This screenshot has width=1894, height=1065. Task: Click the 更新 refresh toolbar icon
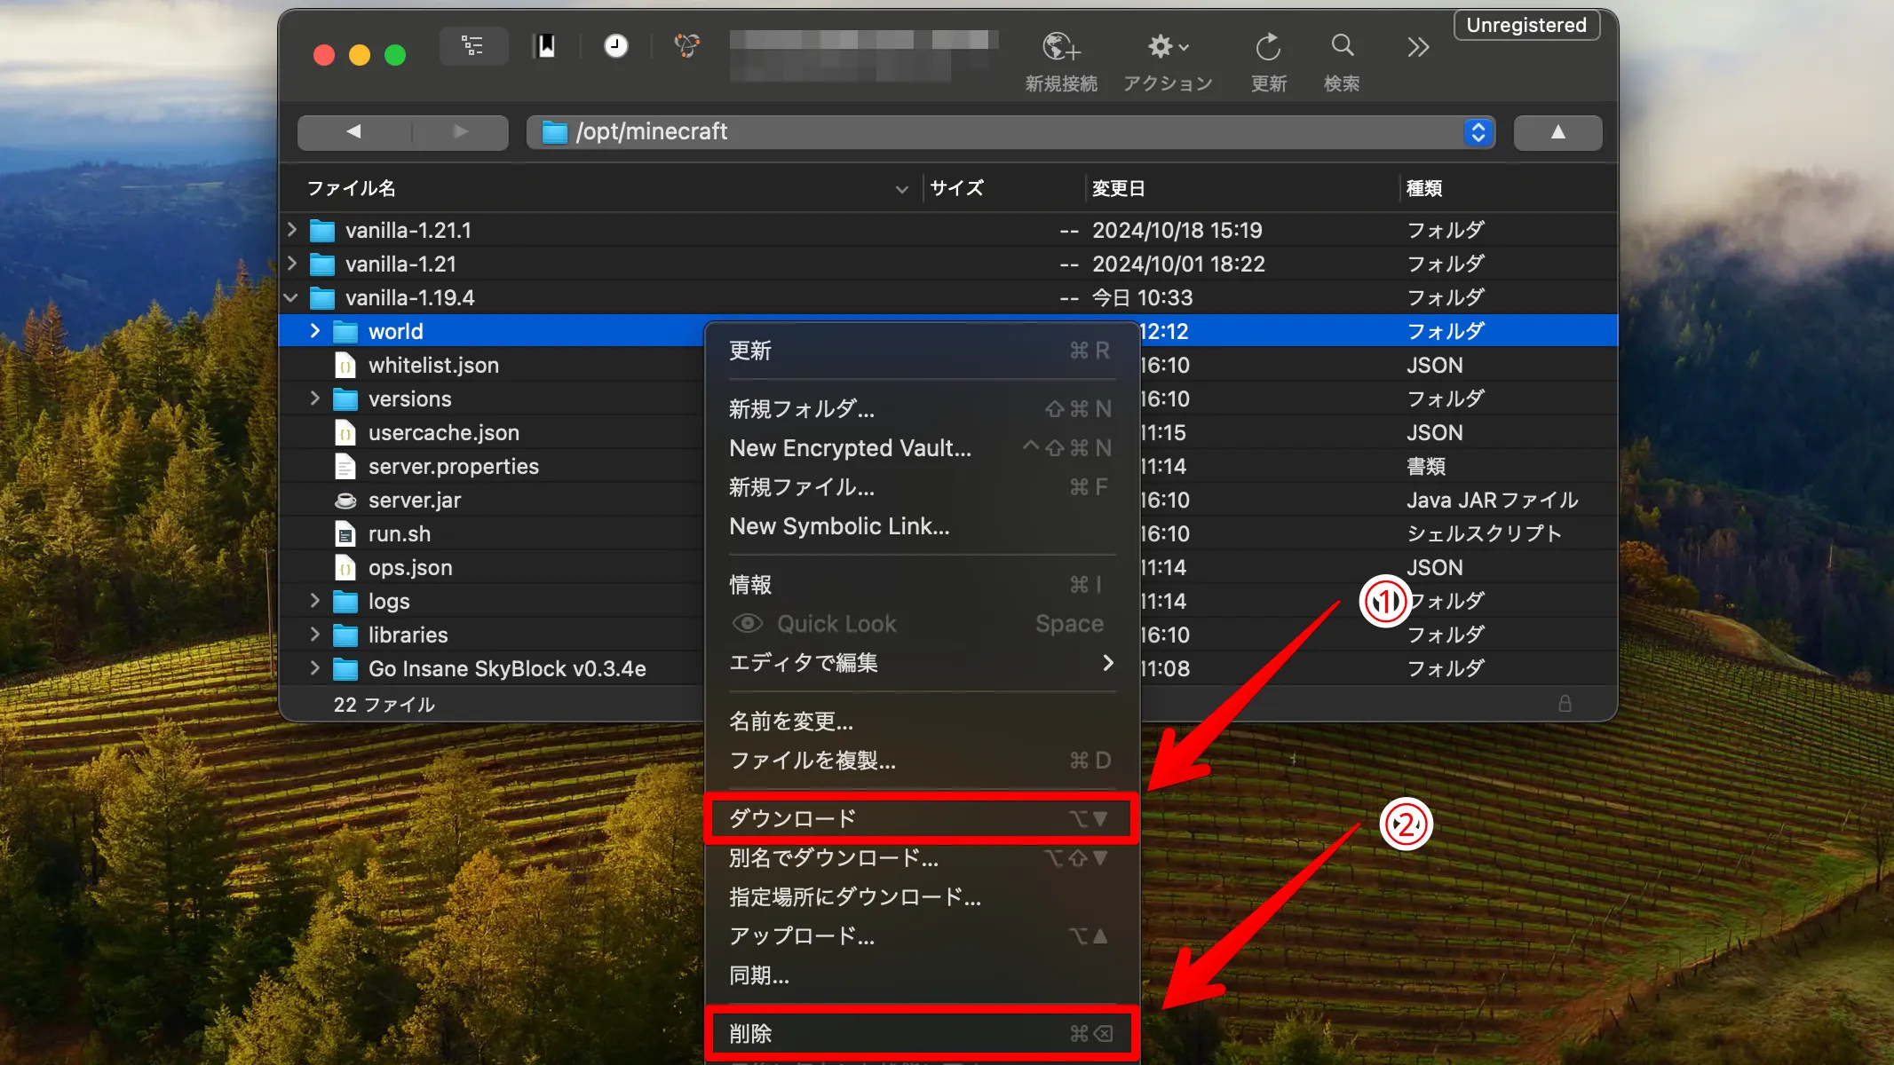[x=1268, y=46]
